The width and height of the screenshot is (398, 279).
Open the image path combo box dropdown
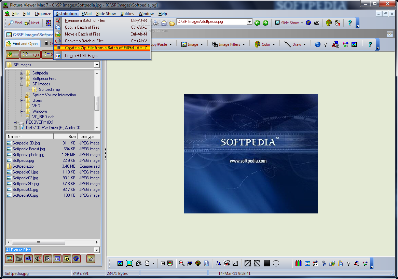coord(249,22)
